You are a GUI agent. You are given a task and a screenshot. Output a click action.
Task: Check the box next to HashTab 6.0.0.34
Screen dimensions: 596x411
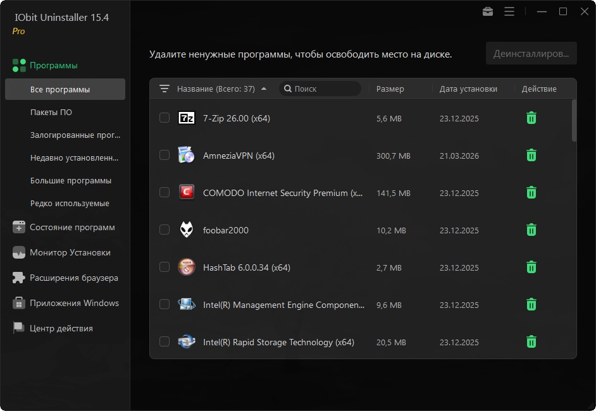(x=165, y=267)
